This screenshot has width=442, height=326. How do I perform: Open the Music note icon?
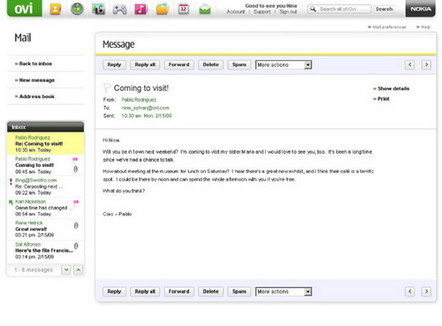[141, 9]
